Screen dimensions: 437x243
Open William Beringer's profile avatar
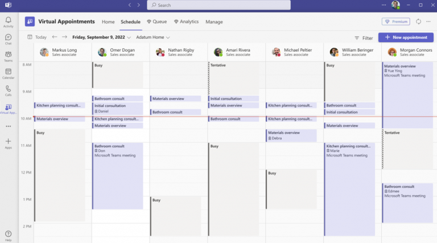click(x=334, y=52)
